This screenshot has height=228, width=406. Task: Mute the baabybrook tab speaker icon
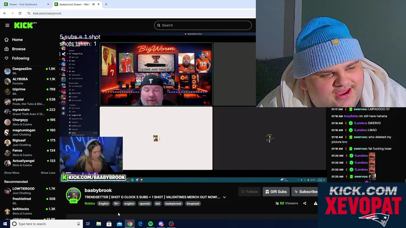click(93, 4)
